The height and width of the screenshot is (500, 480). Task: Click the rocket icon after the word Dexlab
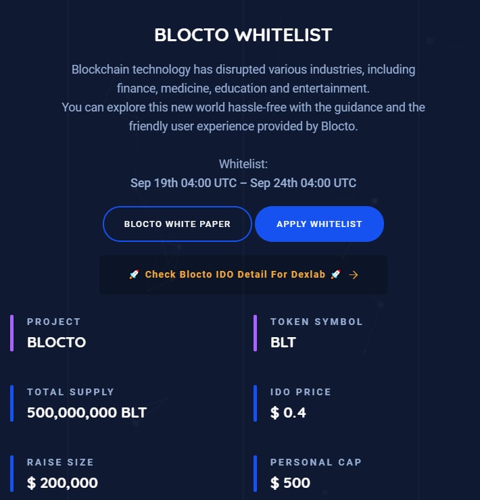click(335, 275)
